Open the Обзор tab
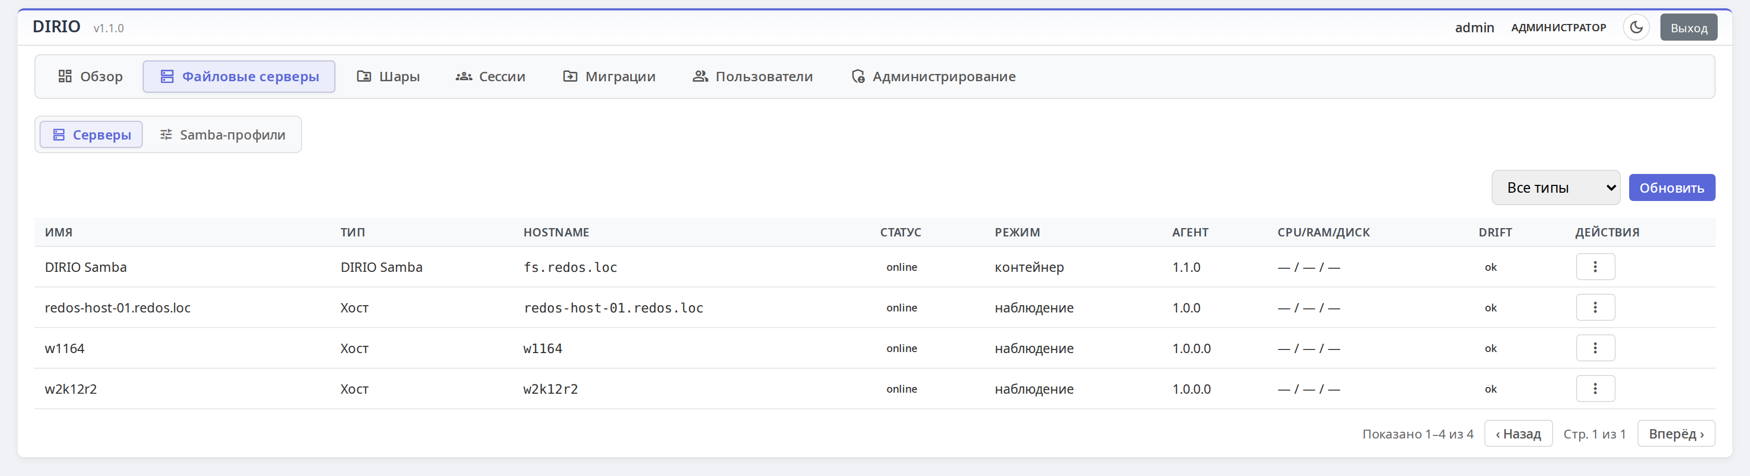1750x476 pixels. tap(90, 76)
